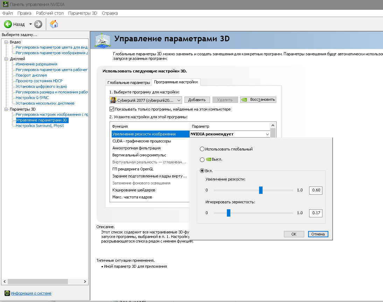Click the Отмена button
The height and width of the screenshot is (302, 383).
(x=318, y=234)
